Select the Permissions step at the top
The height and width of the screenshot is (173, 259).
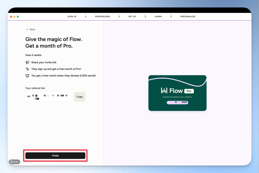click(102, 16)
